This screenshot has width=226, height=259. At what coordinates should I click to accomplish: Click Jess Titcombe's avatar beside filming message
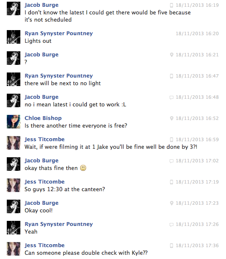14,143
